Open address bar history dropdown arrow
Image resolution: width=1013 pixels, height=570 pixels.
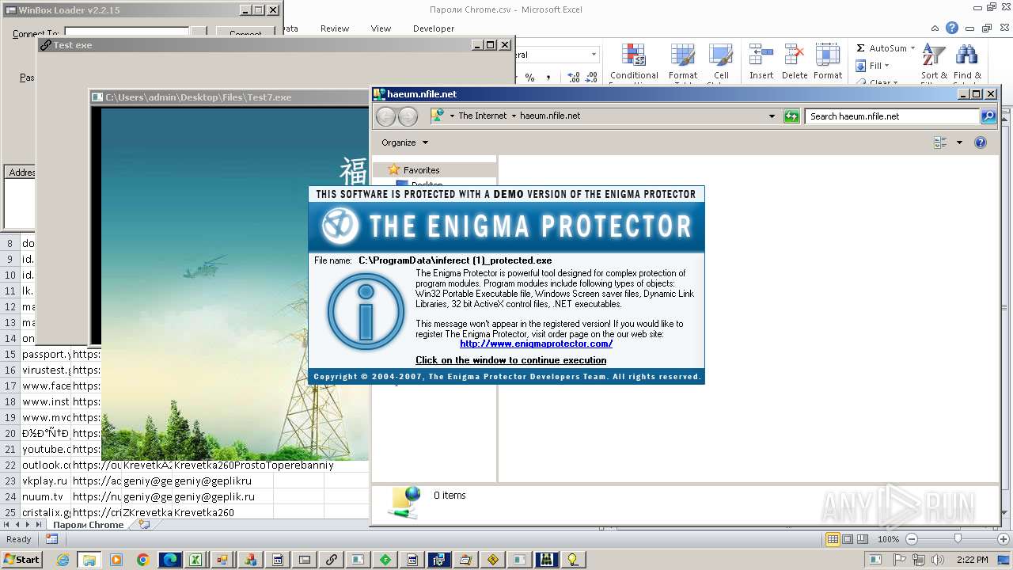772,116
